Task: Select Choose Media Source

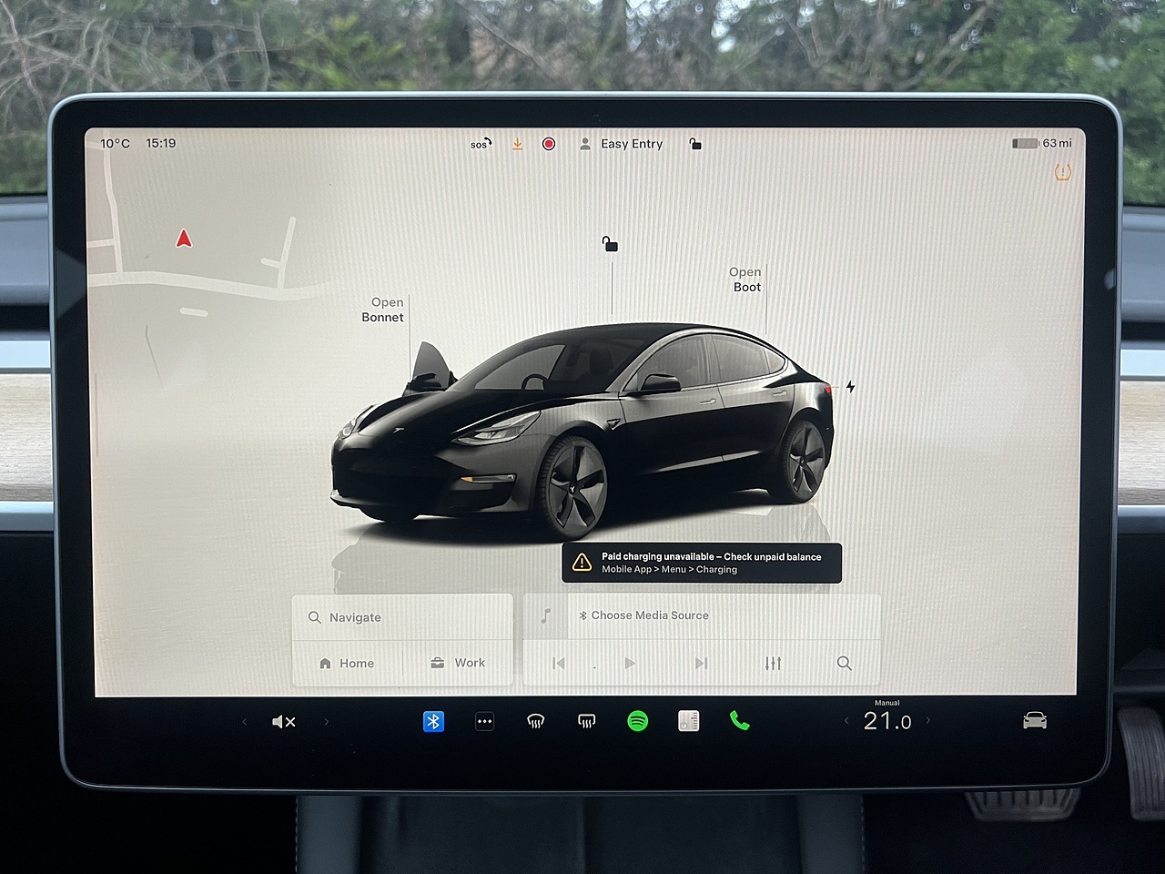Action: (649, 615)
